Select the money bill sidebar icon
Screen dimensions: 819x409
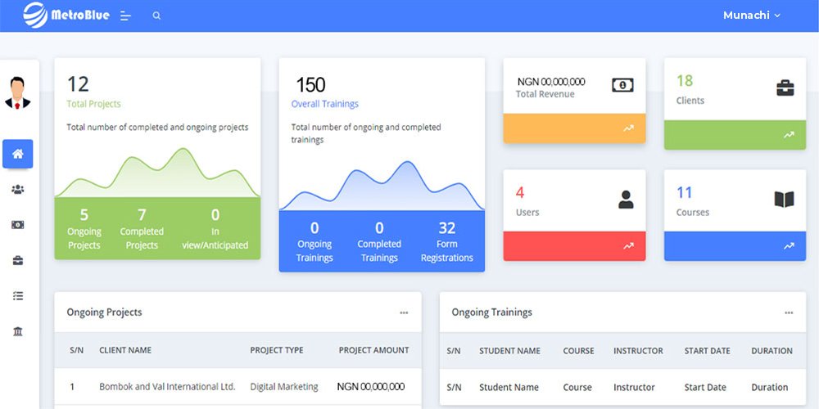pyautogui.click(x=18, y=225)
